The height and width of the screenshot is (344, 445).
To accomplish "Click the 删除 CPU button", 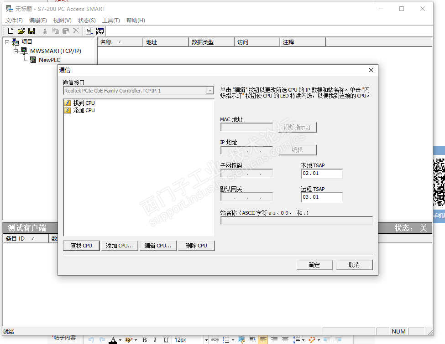I will tap(196, 246).
